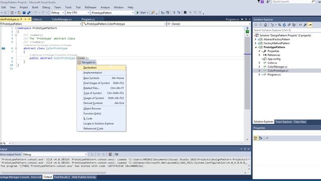
Task: Switch to Color.cs editor tab
Action: [x=37, y=19]
